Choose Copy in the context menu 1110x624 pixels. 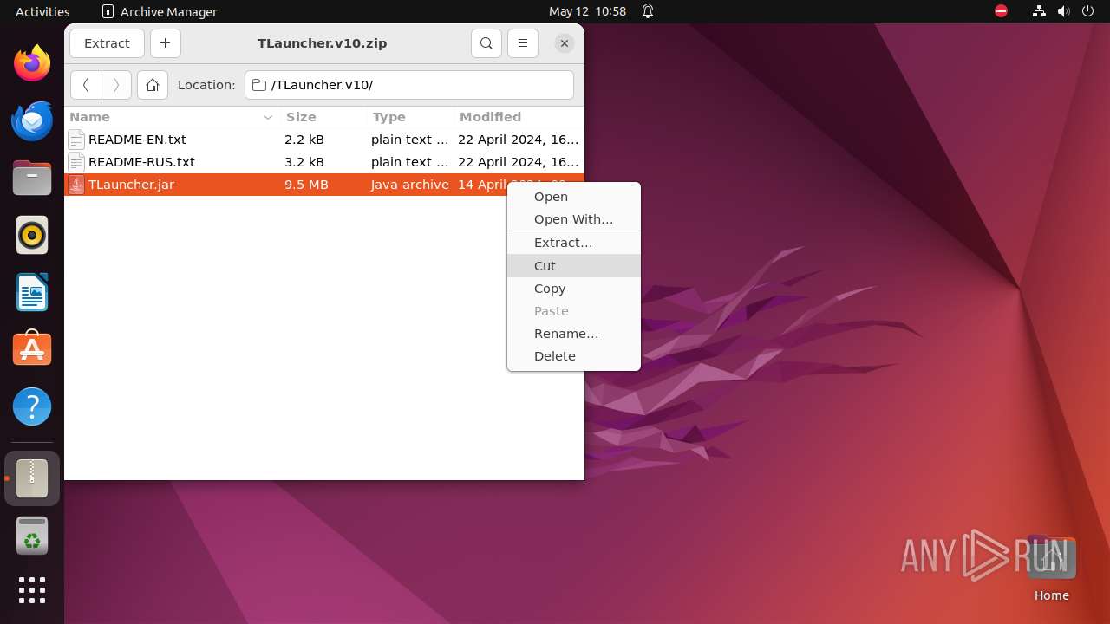tap(573, 289)
